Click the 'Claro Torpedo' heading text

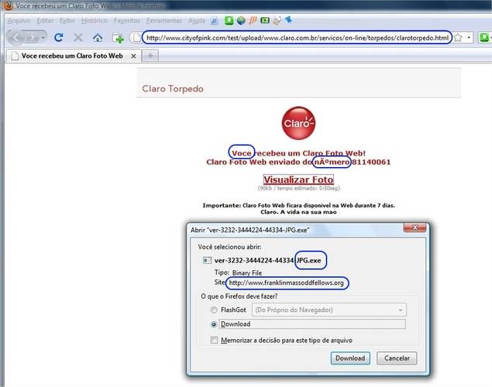tap(173, 89)
